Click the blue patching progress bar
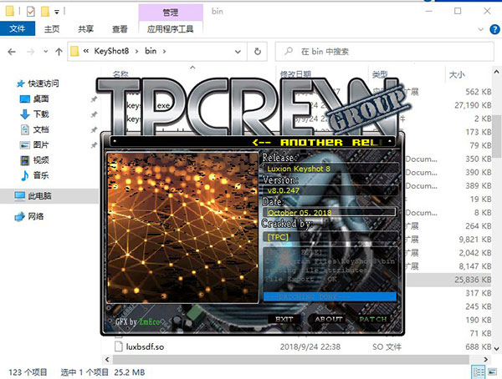Image resolution: width=502 pixels, height=379 pixels. tap(330, 296)
